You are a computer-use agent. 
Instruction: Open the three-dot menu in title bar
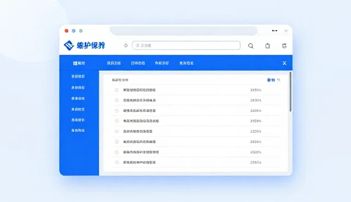tap(275, 31)
